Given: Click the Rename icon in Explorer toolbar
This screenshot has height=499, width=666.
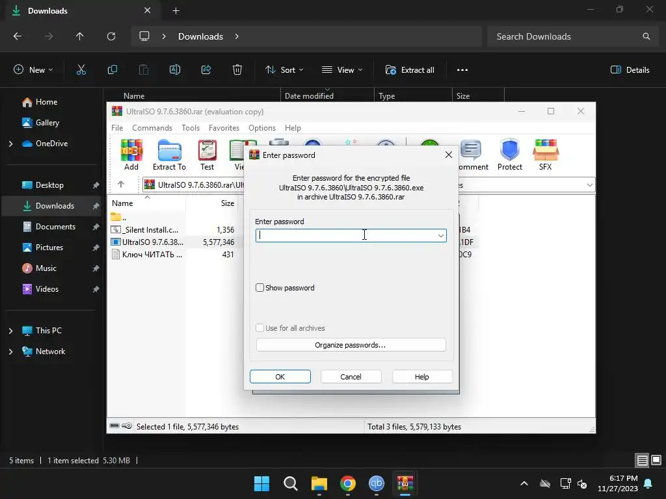Looking at the screenshot, I should 174,70.
